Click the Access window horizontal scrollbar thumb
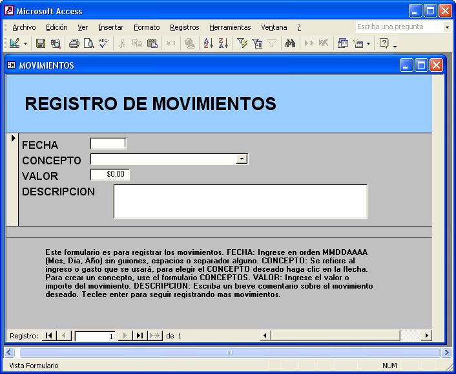 230,353
